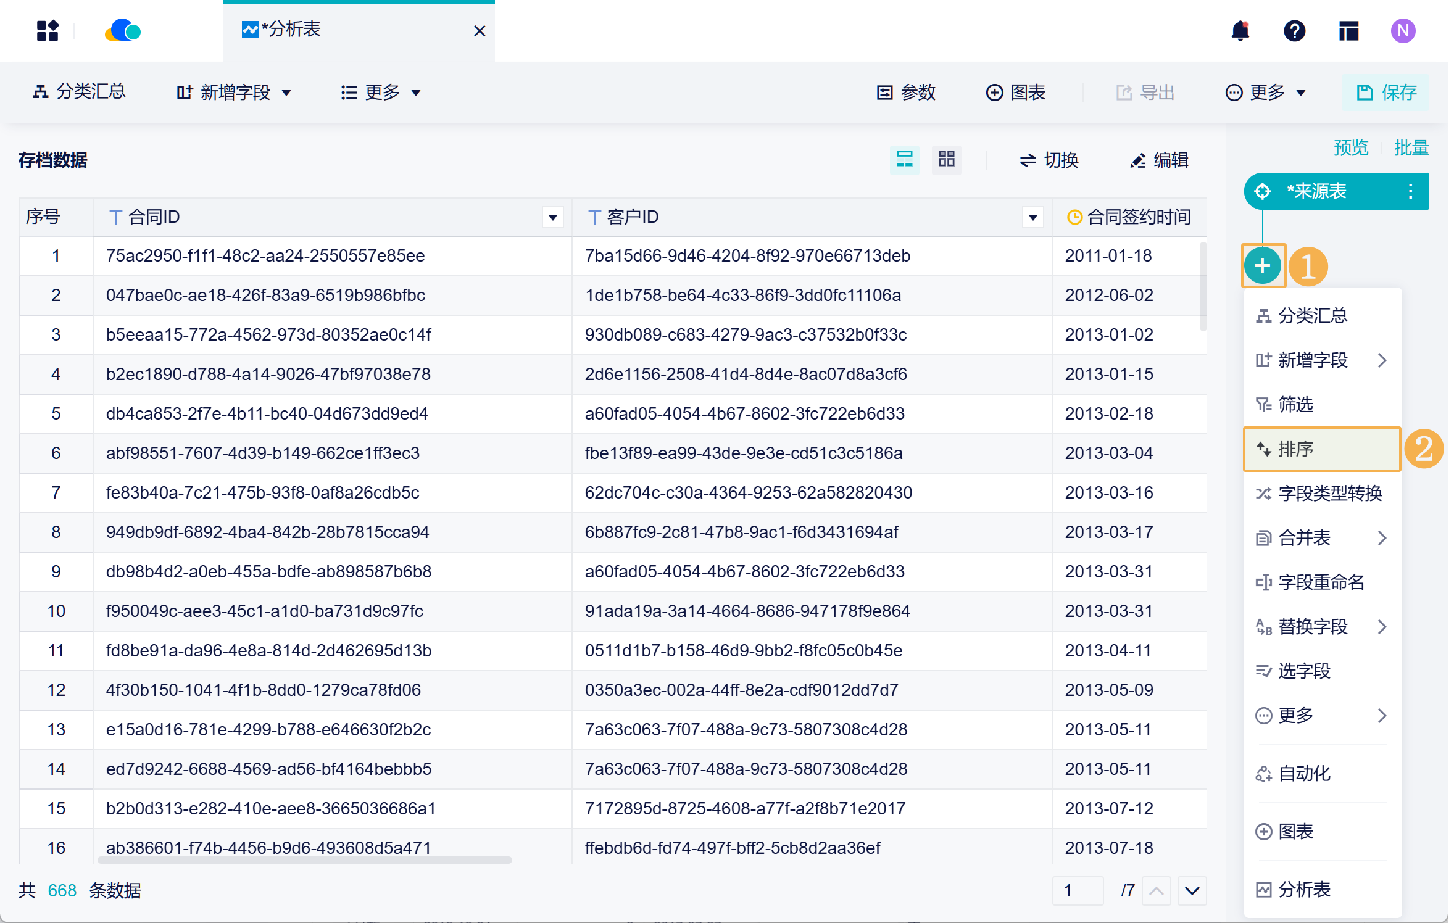Expand the left 更多 toolbar dropdown
Viewport: 1454px width, 923px height.
[x=381, y=93]
